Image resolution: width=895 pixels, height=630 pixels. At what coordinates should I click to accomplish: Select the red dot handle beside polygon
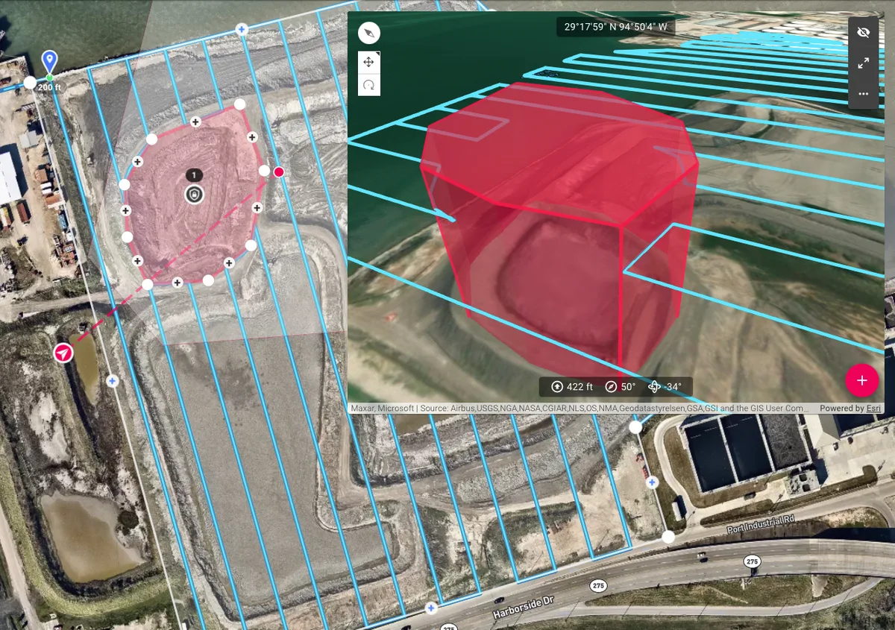279,172
